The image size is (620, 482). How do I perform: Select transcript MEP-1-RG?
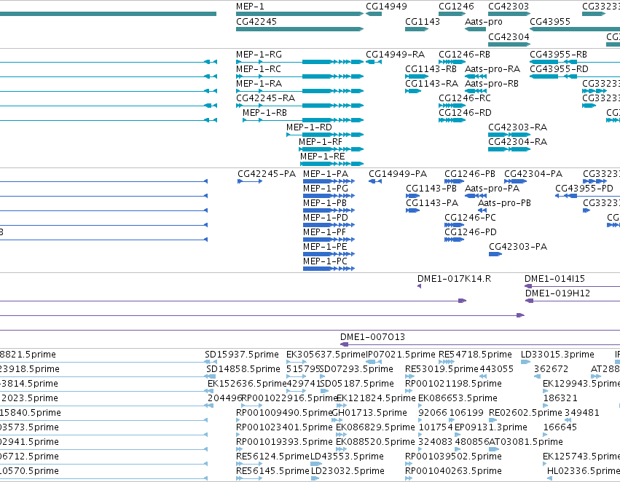click(x=259, y=55)
